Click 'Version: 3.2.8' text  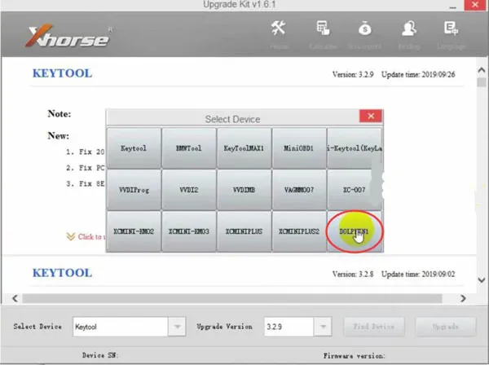click(x=353, y=275)
